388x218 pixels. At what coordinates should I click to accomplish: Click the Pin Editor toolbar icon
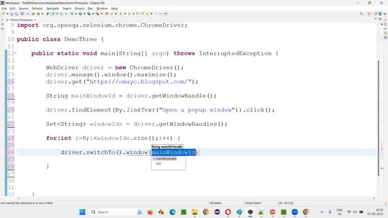pos(166,14)
